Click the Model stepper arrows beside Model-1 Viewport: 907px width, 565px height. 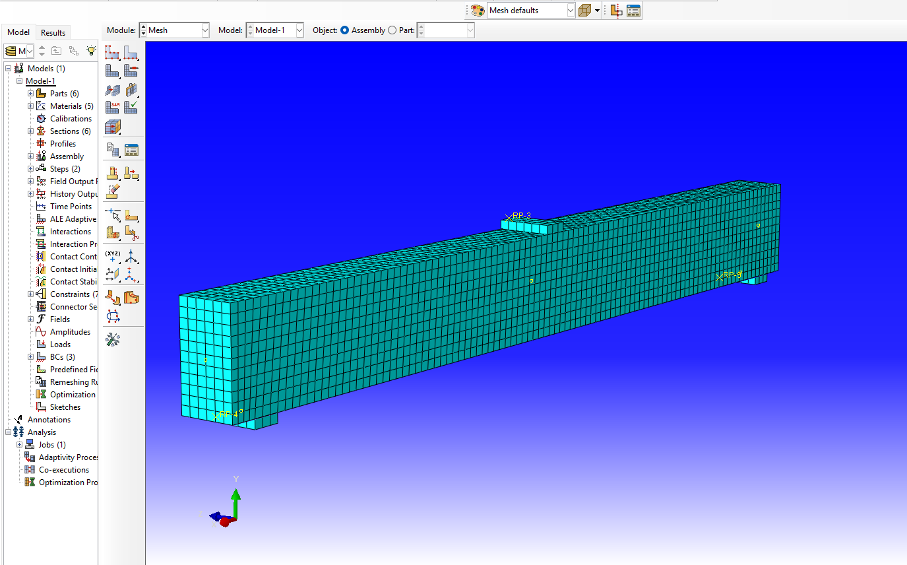[x=250, y=30]
